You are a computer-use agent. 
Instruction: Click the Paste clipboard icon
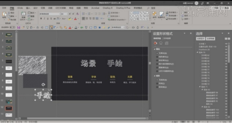[x=4, y=14]
